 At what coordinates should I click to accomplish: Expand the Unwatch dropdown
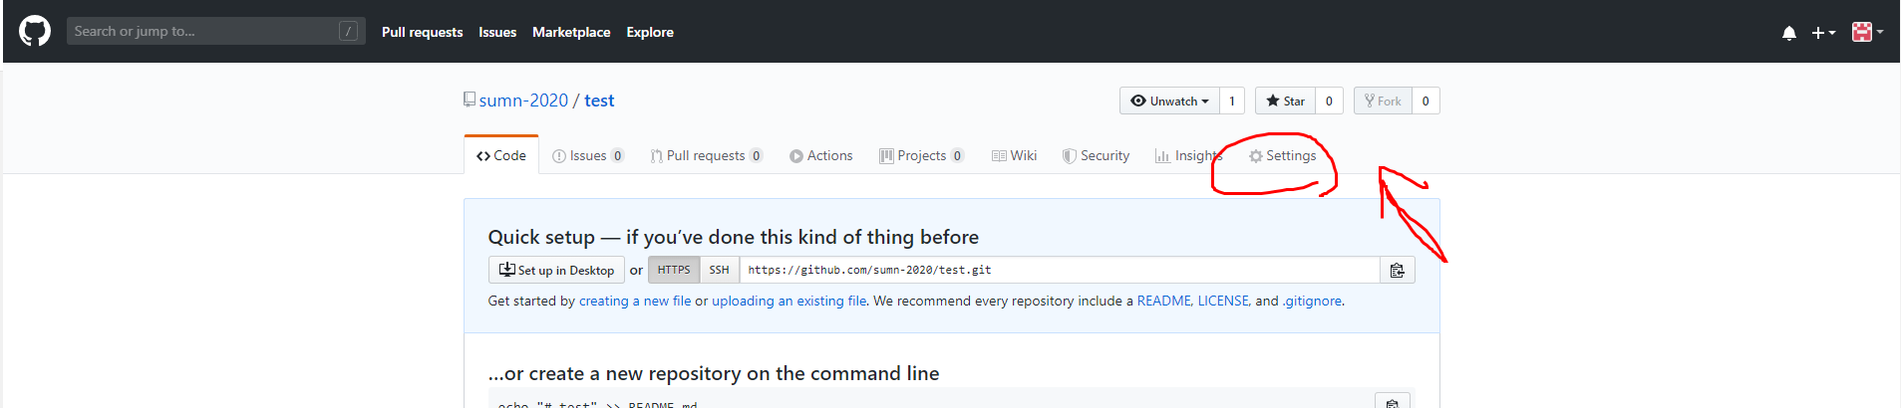pos(1169,101)
